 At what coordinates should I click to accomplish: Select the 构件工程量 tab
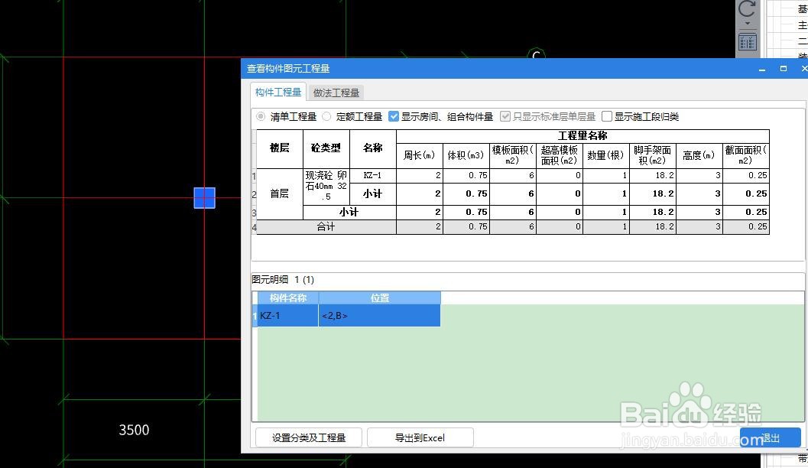tap(277, 92)
